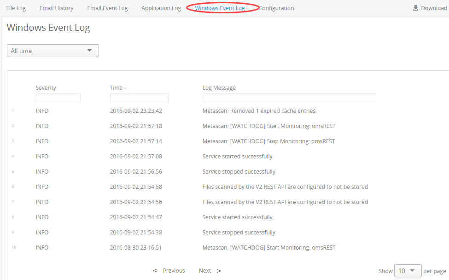Click INFO severity in row 10
449x280 pixels.
click(x=42, y=247)
